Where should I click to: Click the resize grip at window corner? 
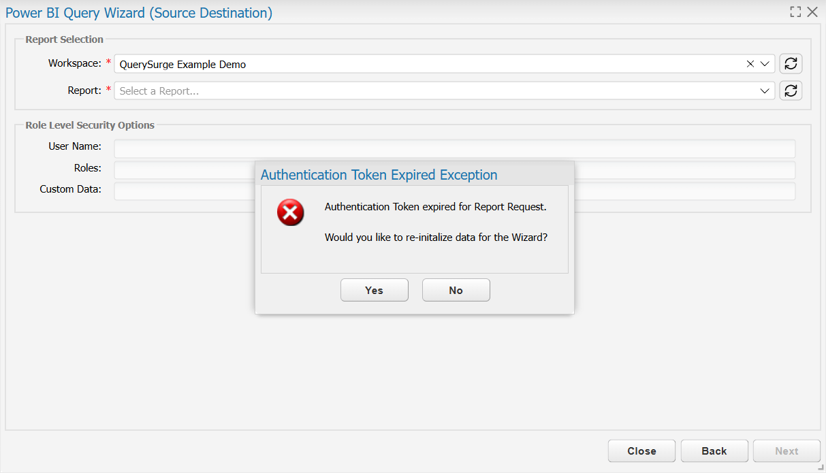[x=821, y=468]
